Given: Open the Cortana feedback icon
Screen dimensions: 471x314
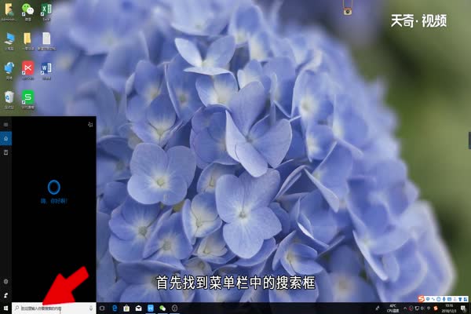Looking at the screenshot, I should [5, 295].
